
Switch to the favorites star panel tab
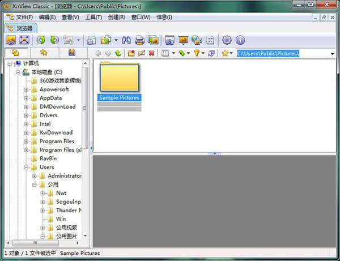tap(44, 53)
